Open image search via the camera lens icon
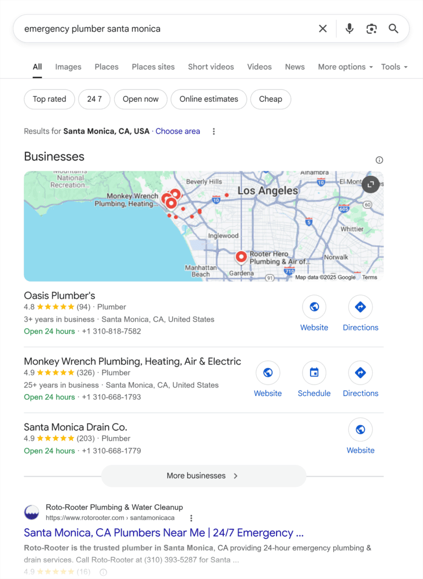 (372, 28)
